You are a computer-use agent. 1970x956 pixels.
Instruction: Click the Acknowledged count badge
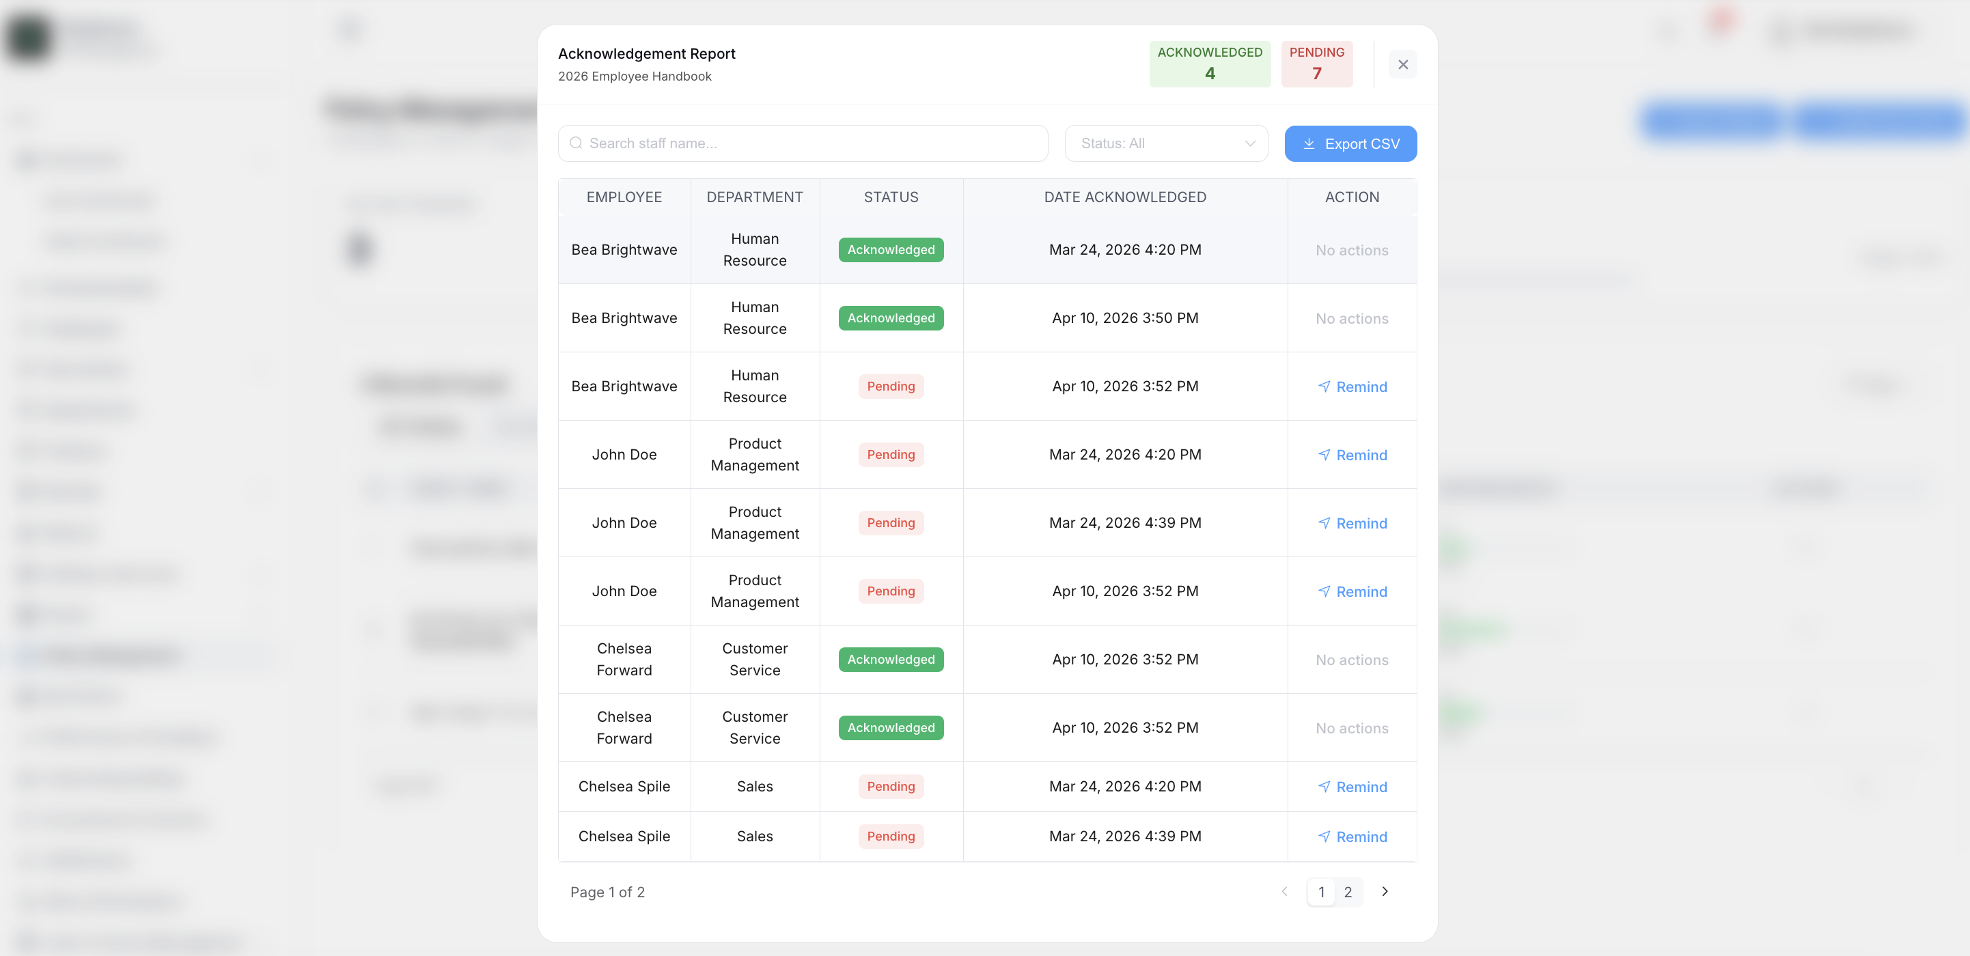point(1209,64)
